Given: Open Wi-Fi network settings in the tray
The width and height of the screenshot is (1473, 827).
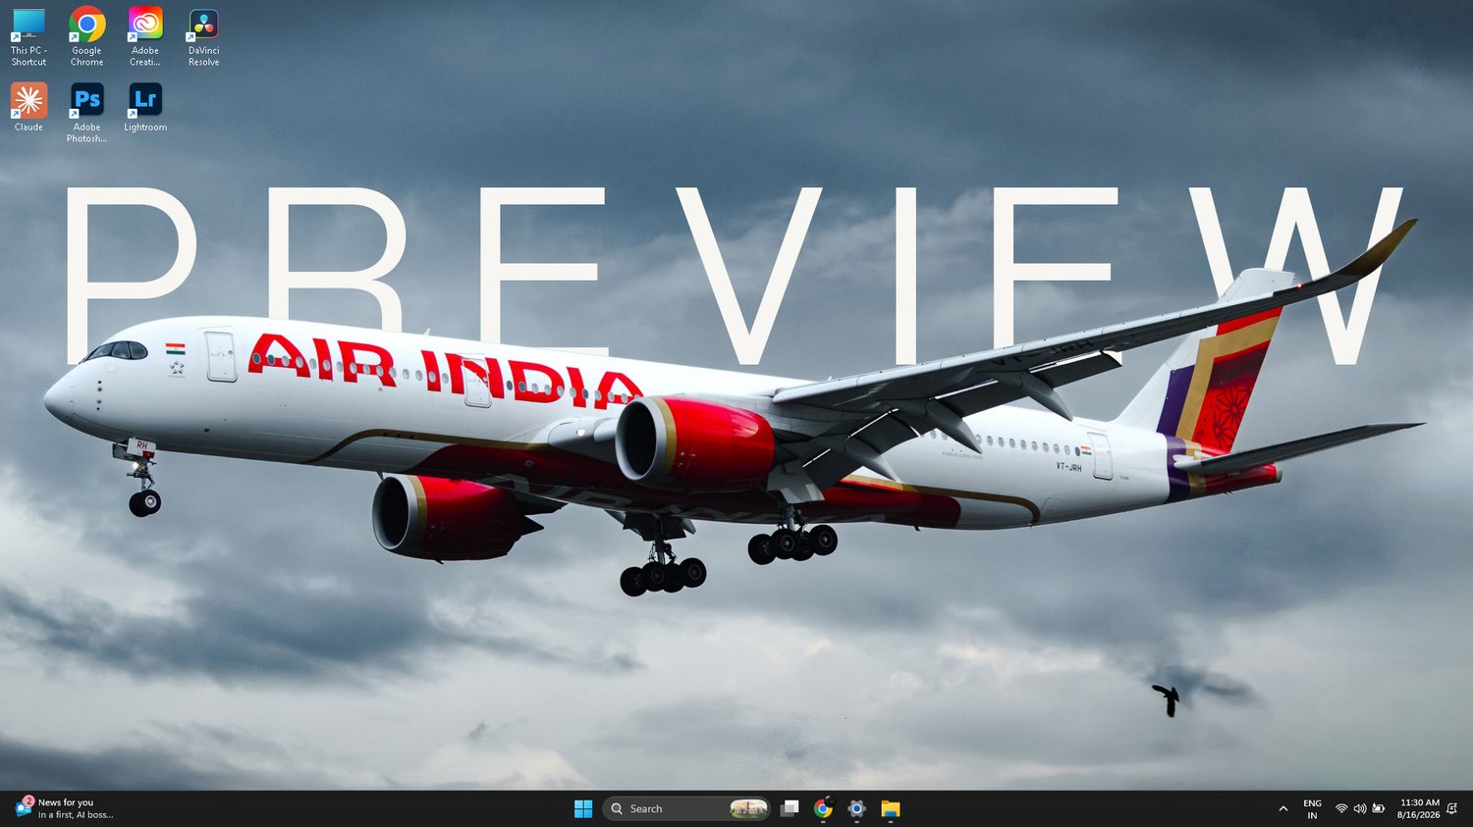Looking at the screenshot, I should [x=1341, y=809].
